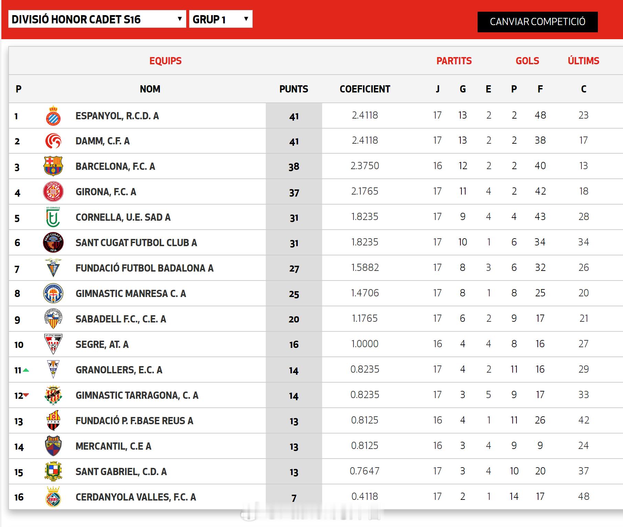Click the COEFICIENT column header
Screen dimensions: 623x527
click(365, 89)
